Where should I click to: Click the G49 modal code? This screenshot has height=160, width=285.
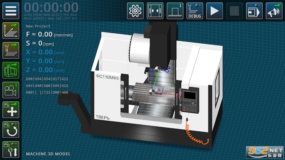click(29, 86)
